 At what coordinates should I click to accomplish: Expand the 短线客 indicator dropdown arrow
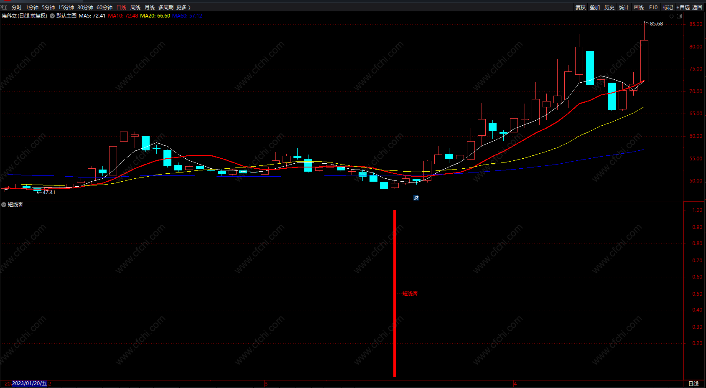click(4, 205)
